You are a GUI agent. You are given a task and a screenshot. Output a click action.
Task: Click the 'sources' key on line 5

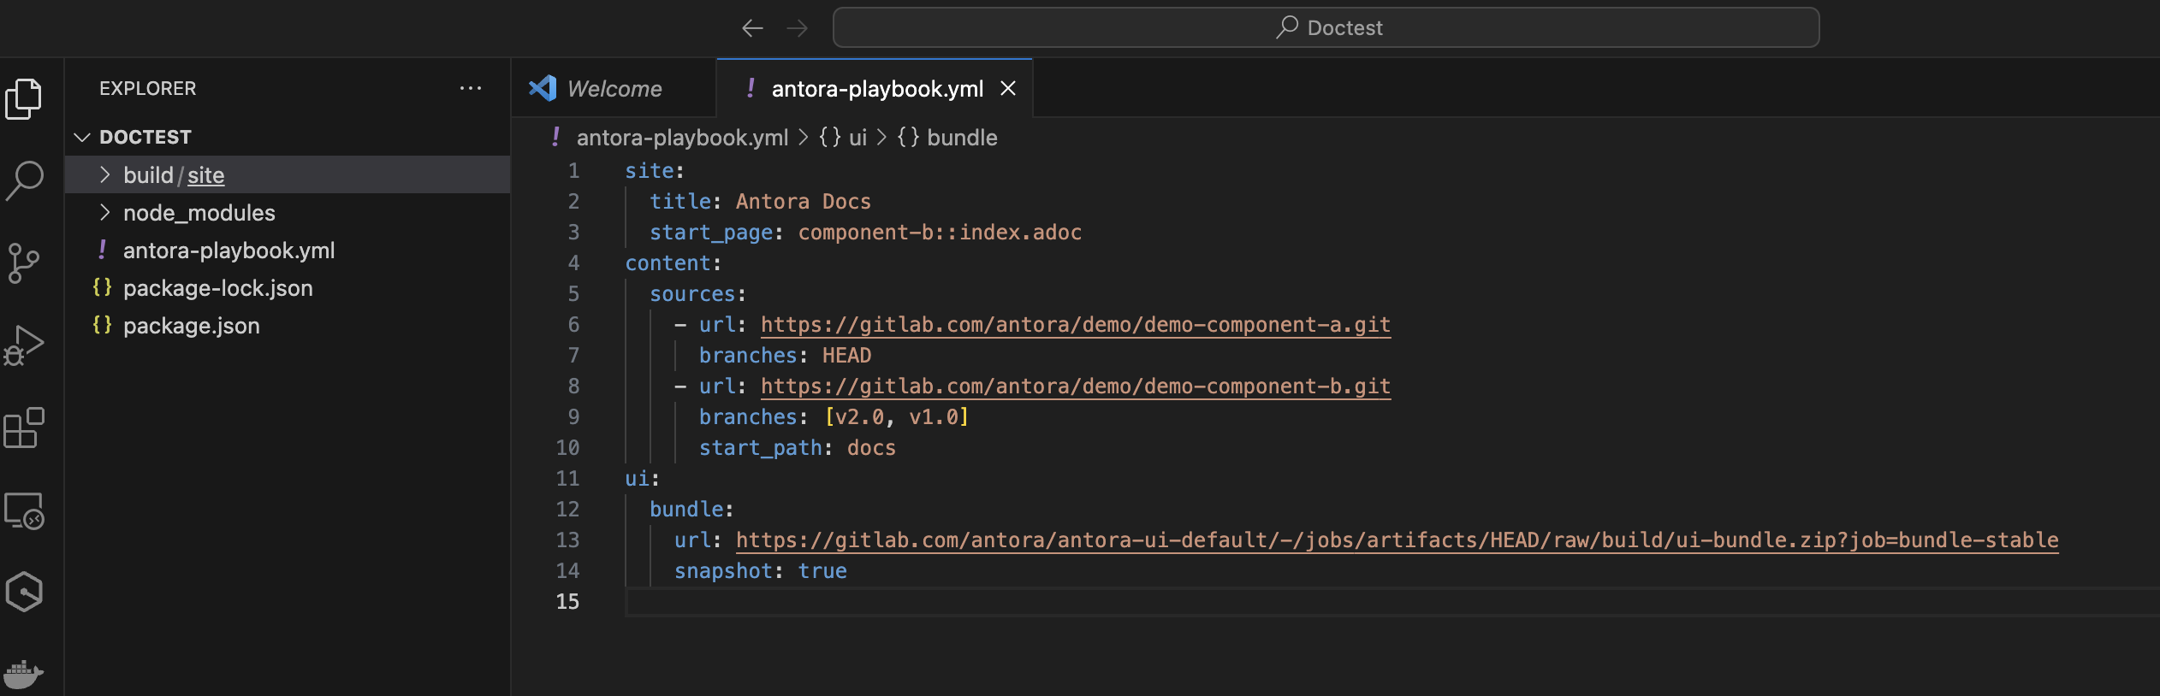pyautogui.click(x=692, y=293)
